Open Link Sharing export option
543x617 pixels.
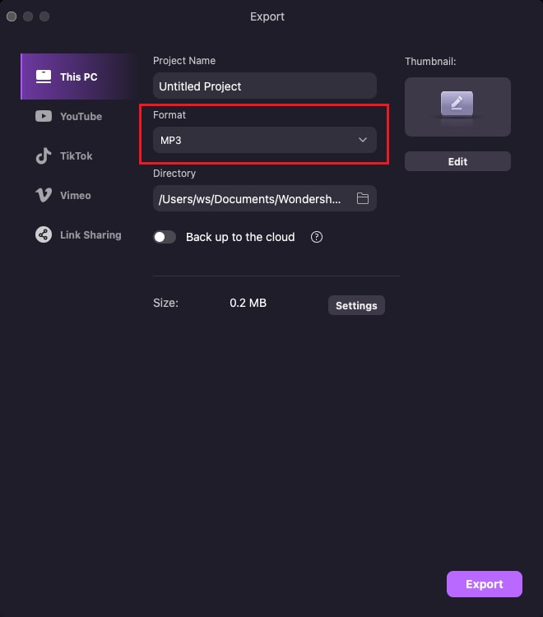[77, 234]
